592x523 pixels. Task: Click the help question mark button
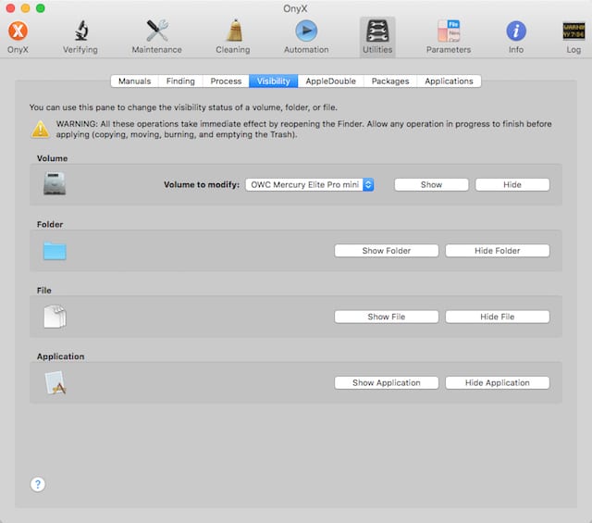point(38,484)
